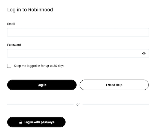Focus the Password input field
This screenshot has height=134, width=164.
pos(74,53)
